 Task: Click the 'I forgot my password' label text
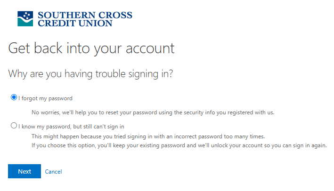pos(45,98)
